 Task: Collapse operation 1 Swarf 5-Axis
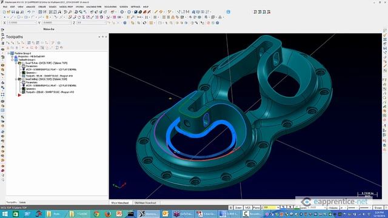[x=16, y=63]
